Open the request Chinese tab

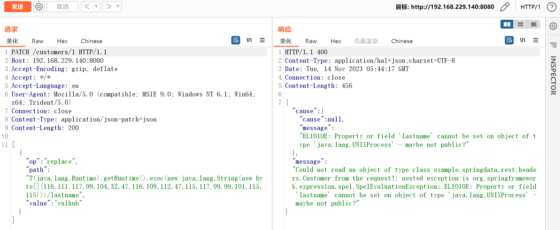click(91, 41)
